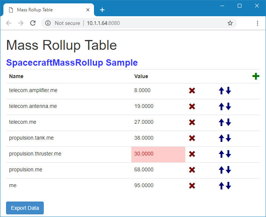Click the green plus add-row icon
Viewport: 266px width, 217px height.
point(256,76)
